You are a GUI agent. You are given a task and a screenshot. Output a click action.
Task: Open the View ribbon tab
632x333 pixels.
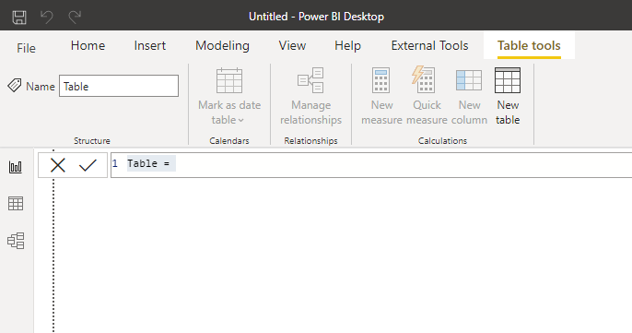point(292,45)
